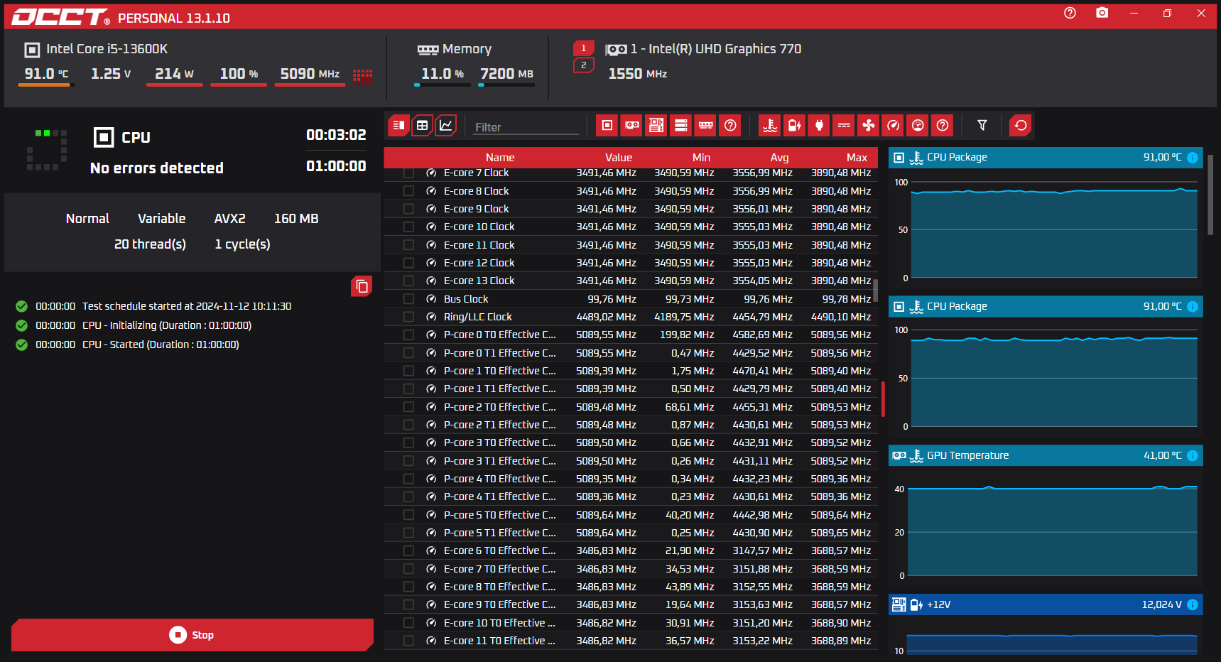Viewport: 1221px width, 662px height.
Task: Select the GPU Temperature graph header
Action: pyautogui.click(x=1046, y=455)
